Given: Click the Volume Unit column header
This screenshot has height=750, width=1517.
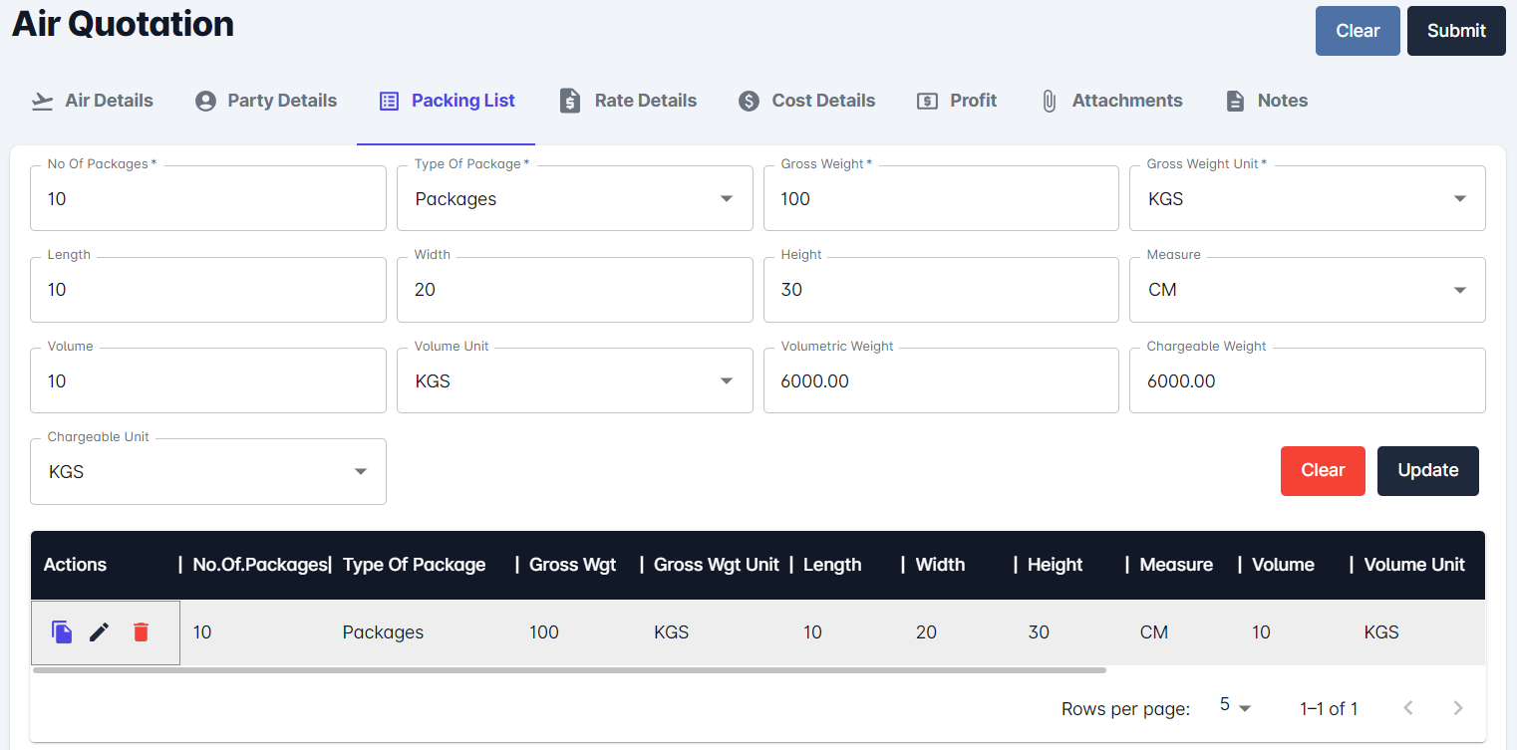Looking at the screenshot, I should click(1414, 565).
